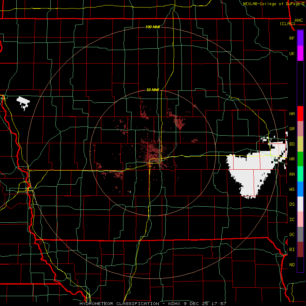Click the 'GR' legend label
The height and width of the screenshot is (306, 306).
point(292,129)
